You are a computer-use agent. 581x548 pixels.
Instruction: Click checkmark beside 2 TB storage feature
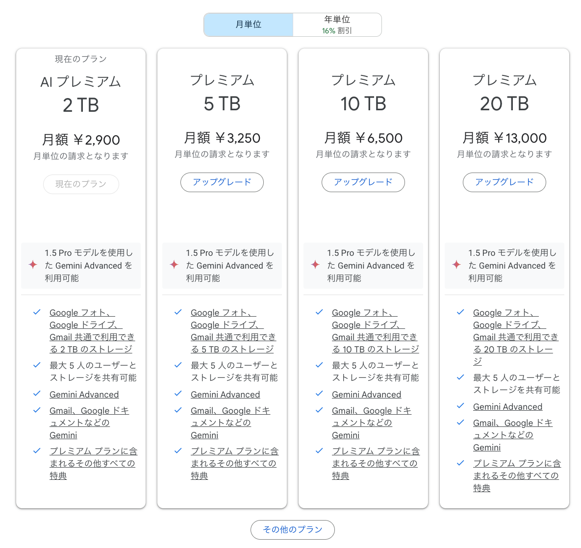click(37, 312)
